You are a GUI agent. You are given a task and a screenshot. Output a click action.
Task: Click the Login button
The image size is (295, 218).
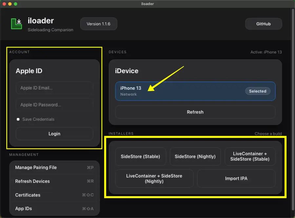pos(54,134)
